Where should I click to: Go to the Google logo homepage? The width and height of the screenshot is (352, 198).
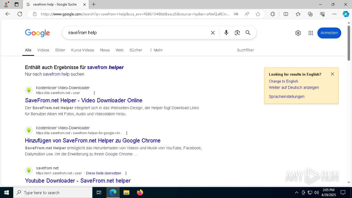point(37,33)
